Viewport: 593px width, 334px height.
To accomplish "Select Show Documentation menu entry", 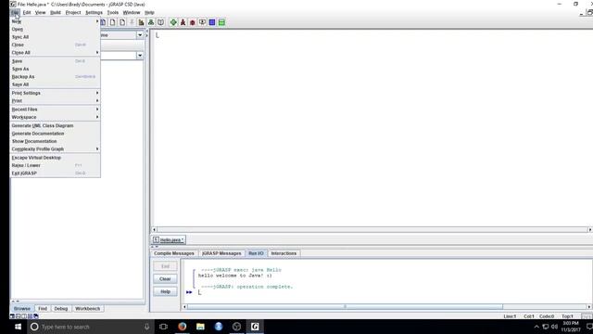I will pyautogui.click(x=56, y=141).
